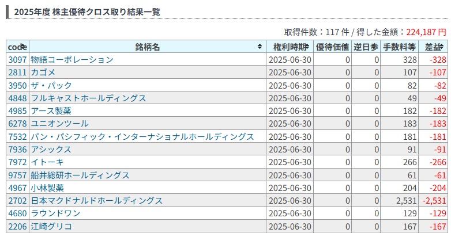Select 差益 value -183 for ユニオンツール
Viewport: 451px width, 233px height.
tap(438, 124)
